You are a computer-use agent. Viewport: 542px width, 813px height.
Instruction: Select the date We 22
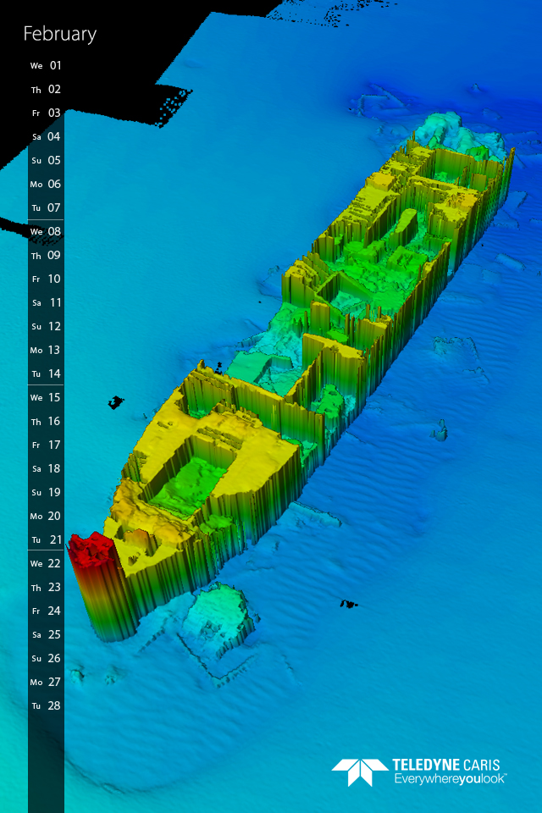tap(46, 564)
